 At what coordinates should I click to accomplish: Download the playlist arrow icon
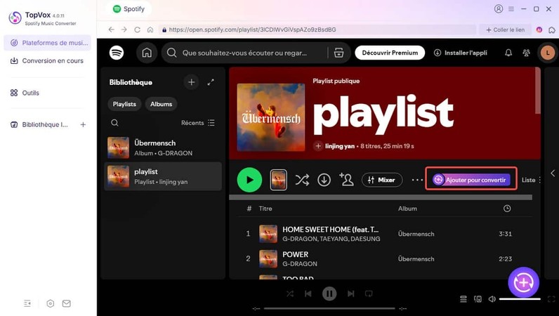click(x=324, y=180)
